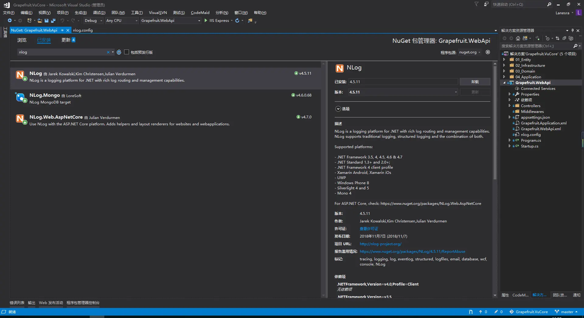This screenshot has height=318, width=584.
Task: Click the Navigate Backward toolbar arrow
Action: [x=10, y=21]
